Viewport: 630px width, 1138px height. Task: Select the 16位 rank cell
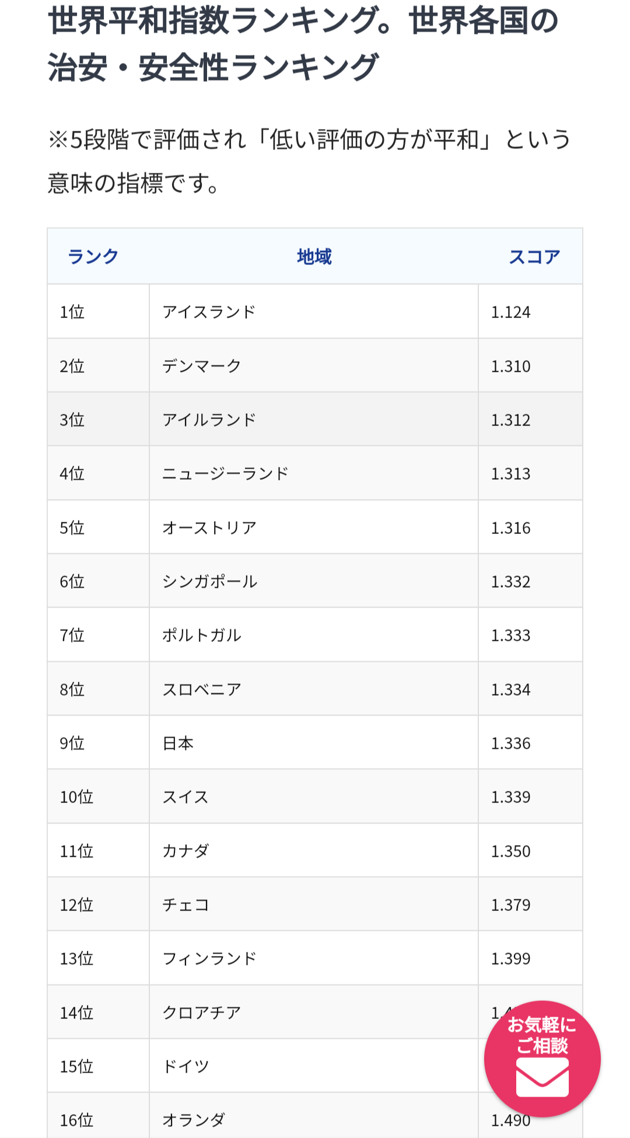(76, 1120)
